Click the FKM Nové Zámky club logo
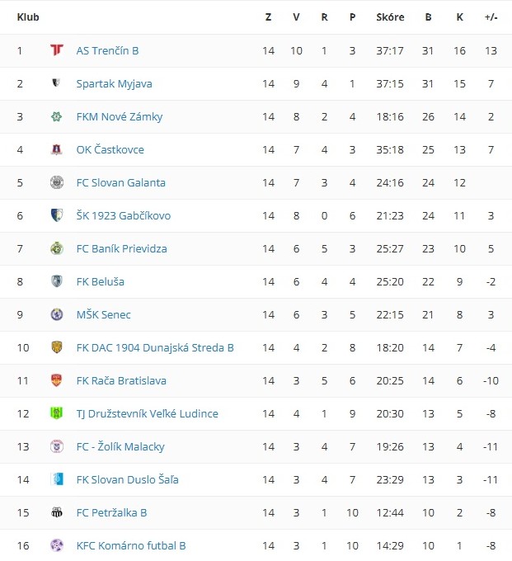Image resolution: width=512 pixels, height=561 pixels. (56, 116)
